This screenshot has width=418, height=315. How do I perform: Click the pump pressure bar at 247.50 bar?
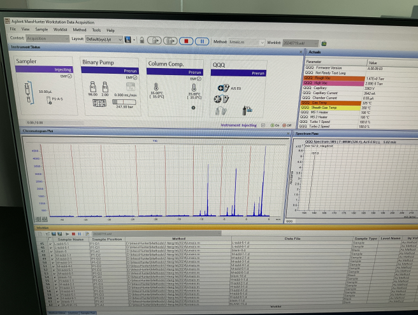tap(124, 102)
